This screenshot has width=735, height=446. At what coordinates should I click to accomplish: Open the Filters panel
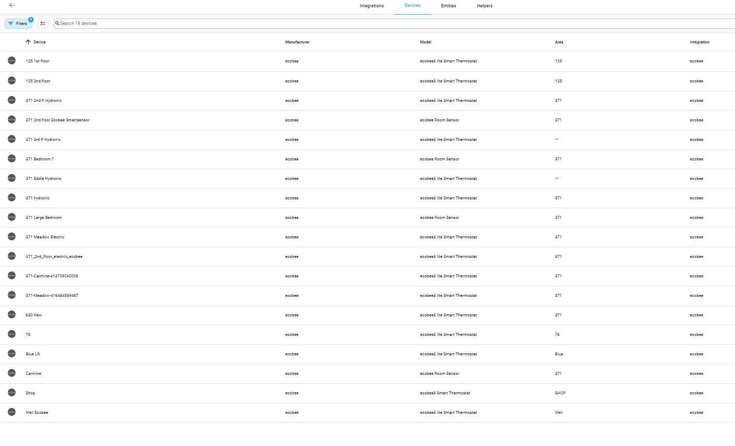pos(19,23)
